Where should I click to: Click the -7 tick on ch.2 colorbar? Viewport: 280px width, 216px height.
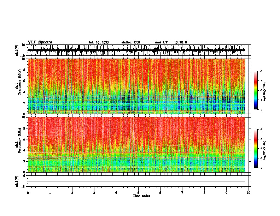261,168
